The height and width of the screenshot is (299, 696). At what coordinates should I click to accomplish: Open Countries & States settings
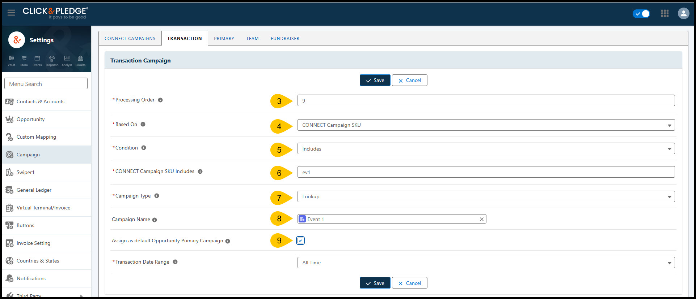coord(47,261)
